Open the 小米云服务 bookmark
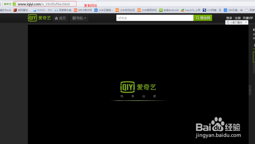Screen dimensions: 255x144 pyautogui.click(x=104, y=10)
